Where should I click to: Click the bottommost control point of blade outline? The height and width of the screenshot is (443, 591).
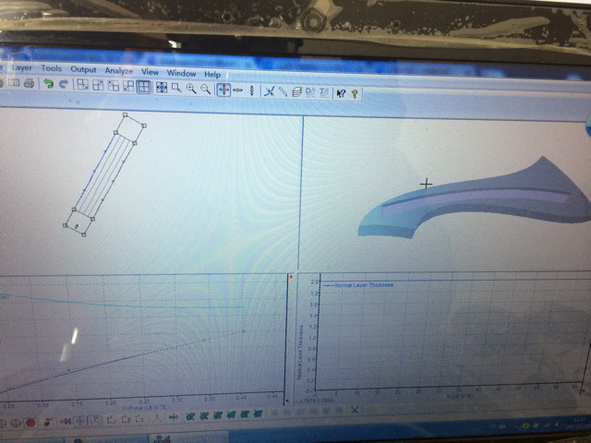click(x=84, y=234)
